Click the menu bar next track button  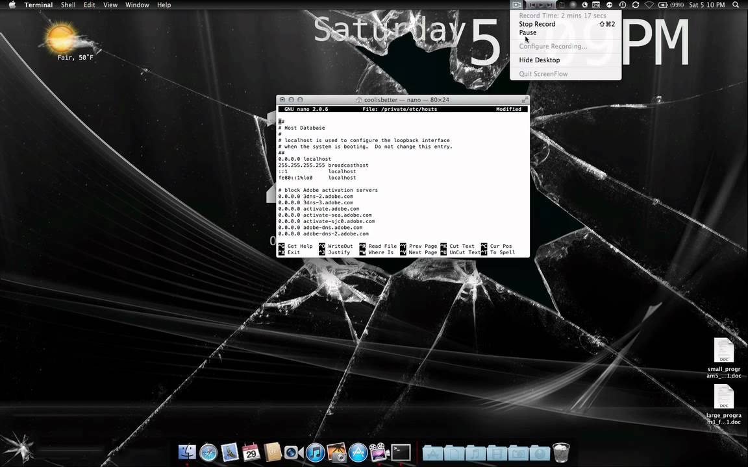pos(550,5)
